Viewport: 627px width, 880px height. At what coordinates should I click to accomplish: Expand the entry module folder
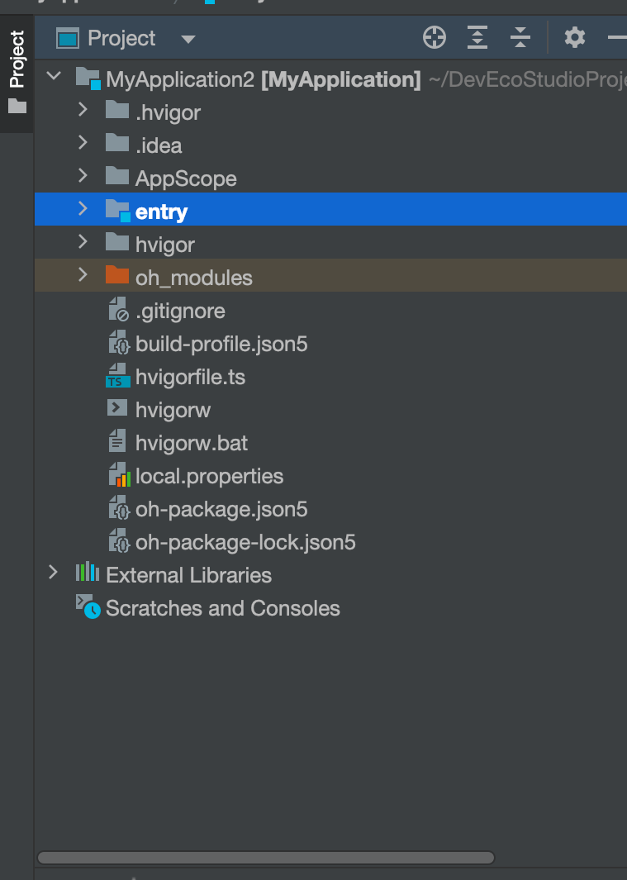point(82,210)
